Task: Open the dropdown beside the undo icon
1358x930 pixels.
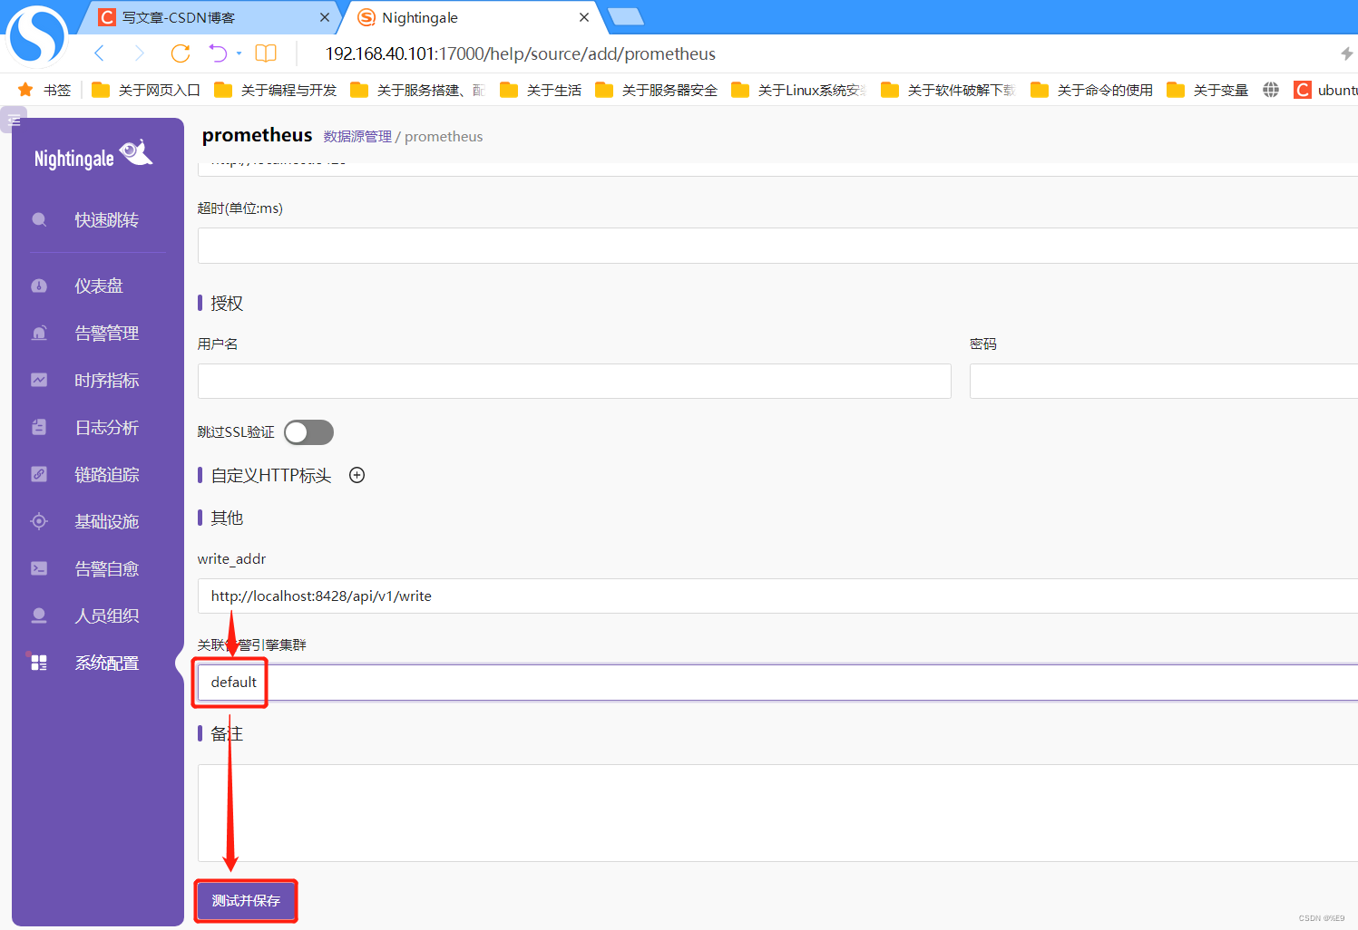Action: tap(239, 53)
